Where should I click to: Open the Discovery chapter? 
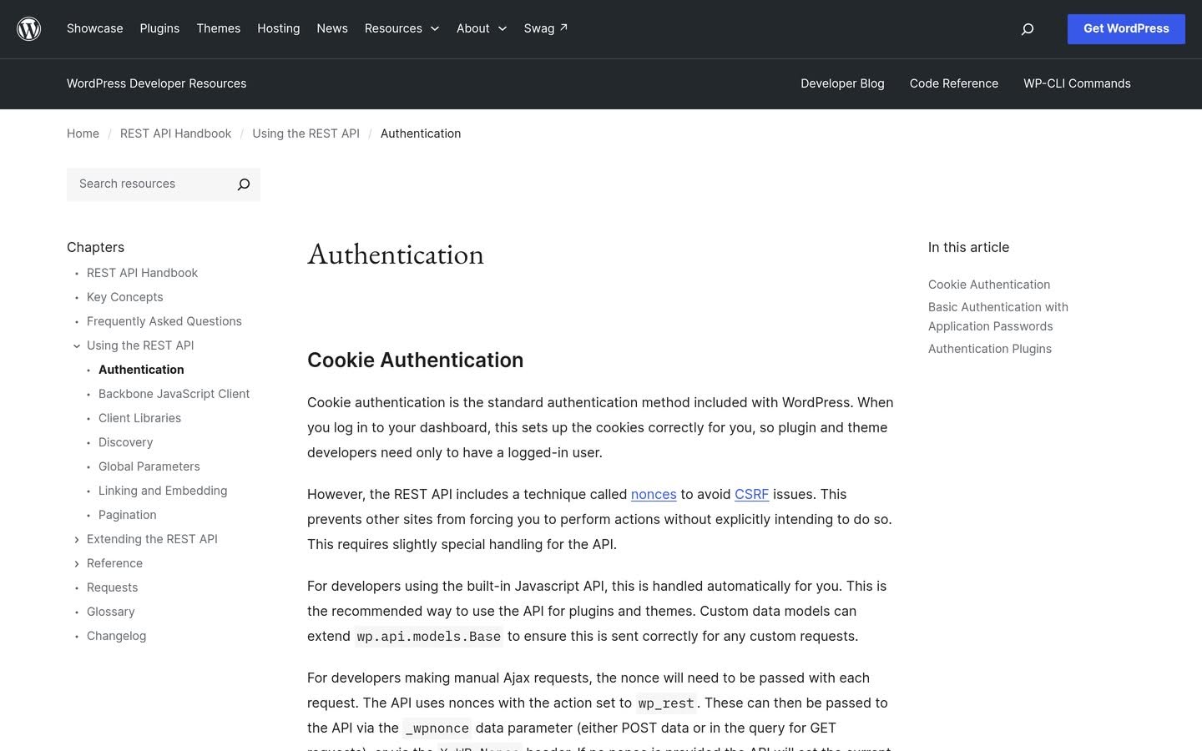126,442
